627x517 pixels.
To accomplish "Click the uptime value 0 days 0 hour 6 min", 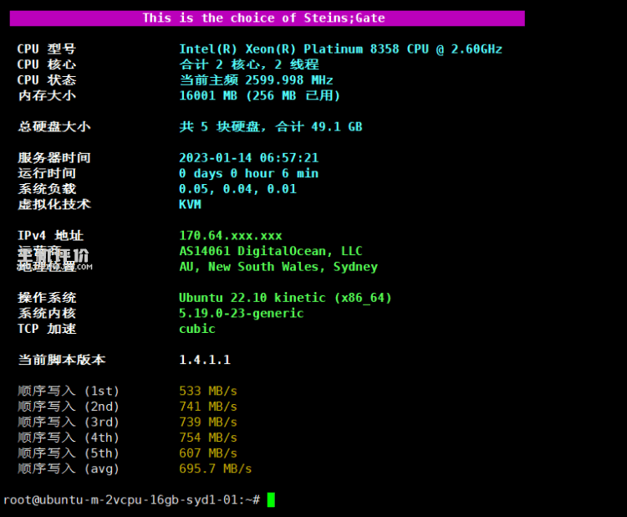I will click(x=248, y=173).
